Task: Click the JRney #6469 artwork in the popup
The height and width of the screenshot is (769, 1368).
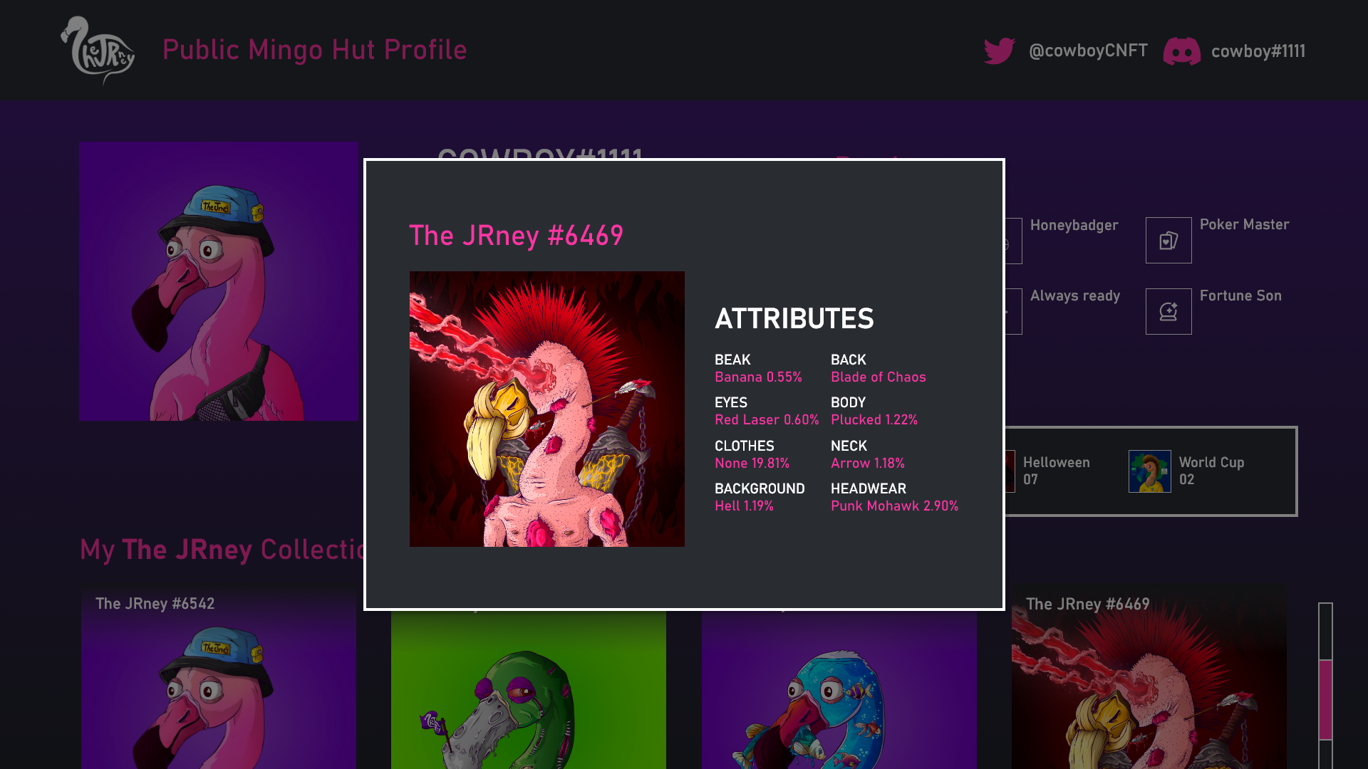Action: (547, 409)
